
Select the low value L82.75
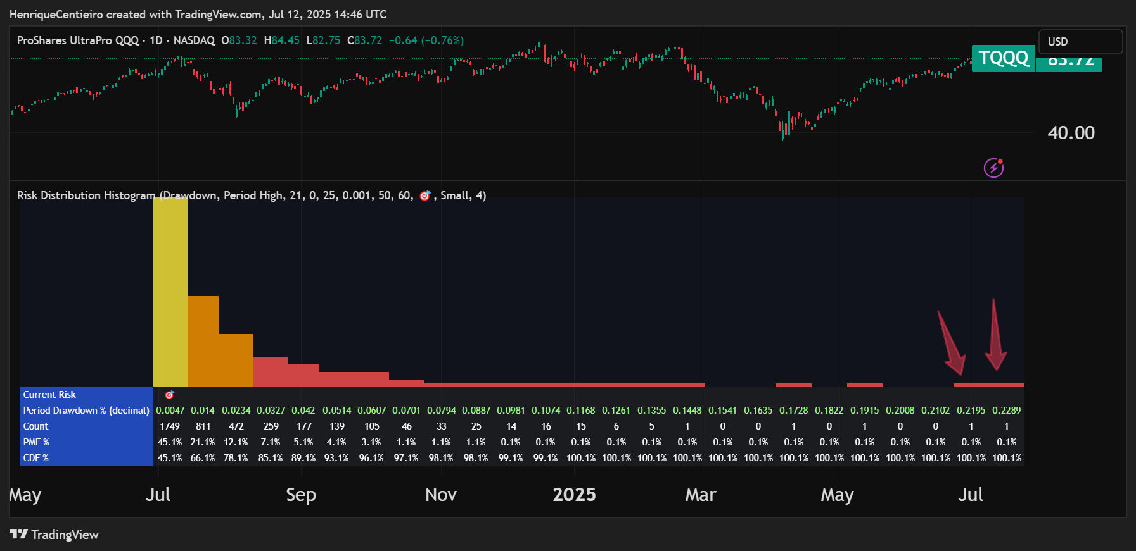(x=323, y=40)
